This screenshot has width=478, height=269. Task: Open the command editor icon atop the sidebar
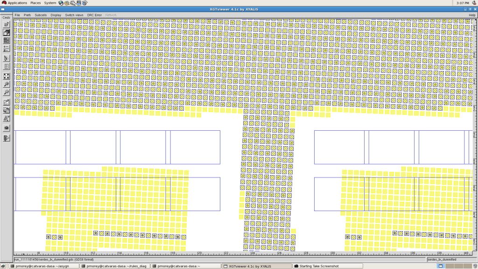6,24
